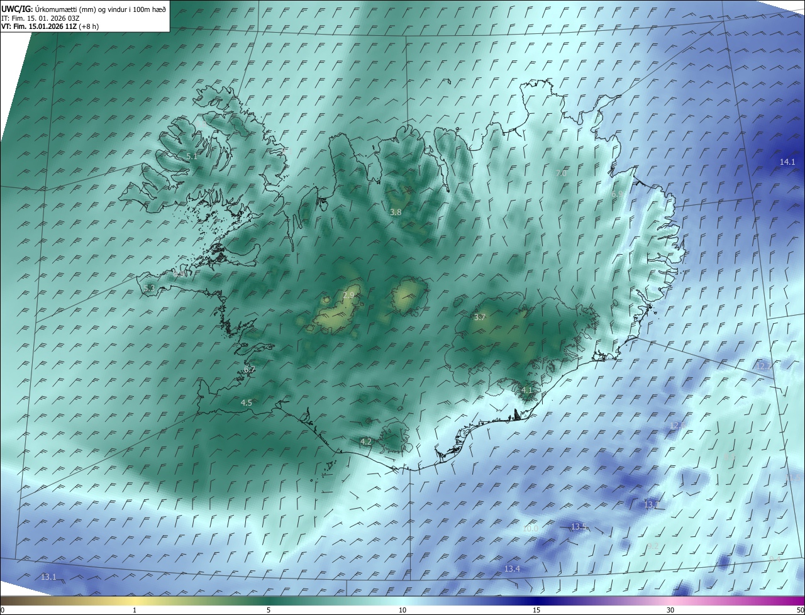The image size is (805, 615).
Task: Click the 6.7 value on the map
Action: tap(249, 370)
